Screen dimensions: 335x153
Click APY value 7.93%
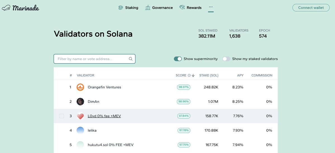[x=238, y=130]
